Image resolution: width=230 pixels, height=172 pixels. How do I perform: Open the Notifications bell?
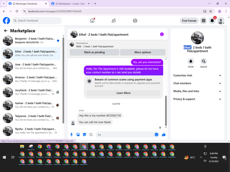point(212,21)
